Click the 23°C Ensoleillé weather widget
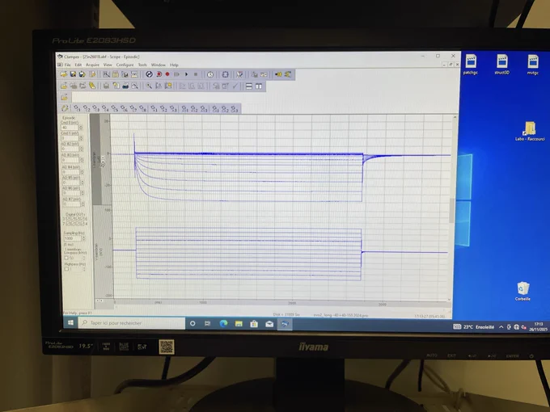The image size is (550, 412). [473, 327]
